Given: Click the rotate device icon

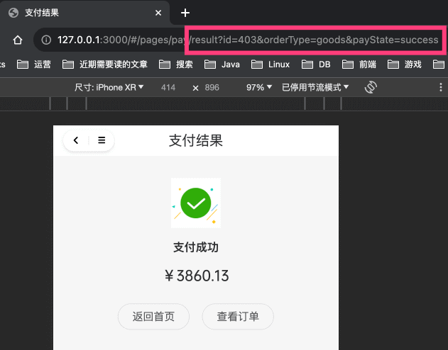Looking at the screenshot, I should coord(370,87).
